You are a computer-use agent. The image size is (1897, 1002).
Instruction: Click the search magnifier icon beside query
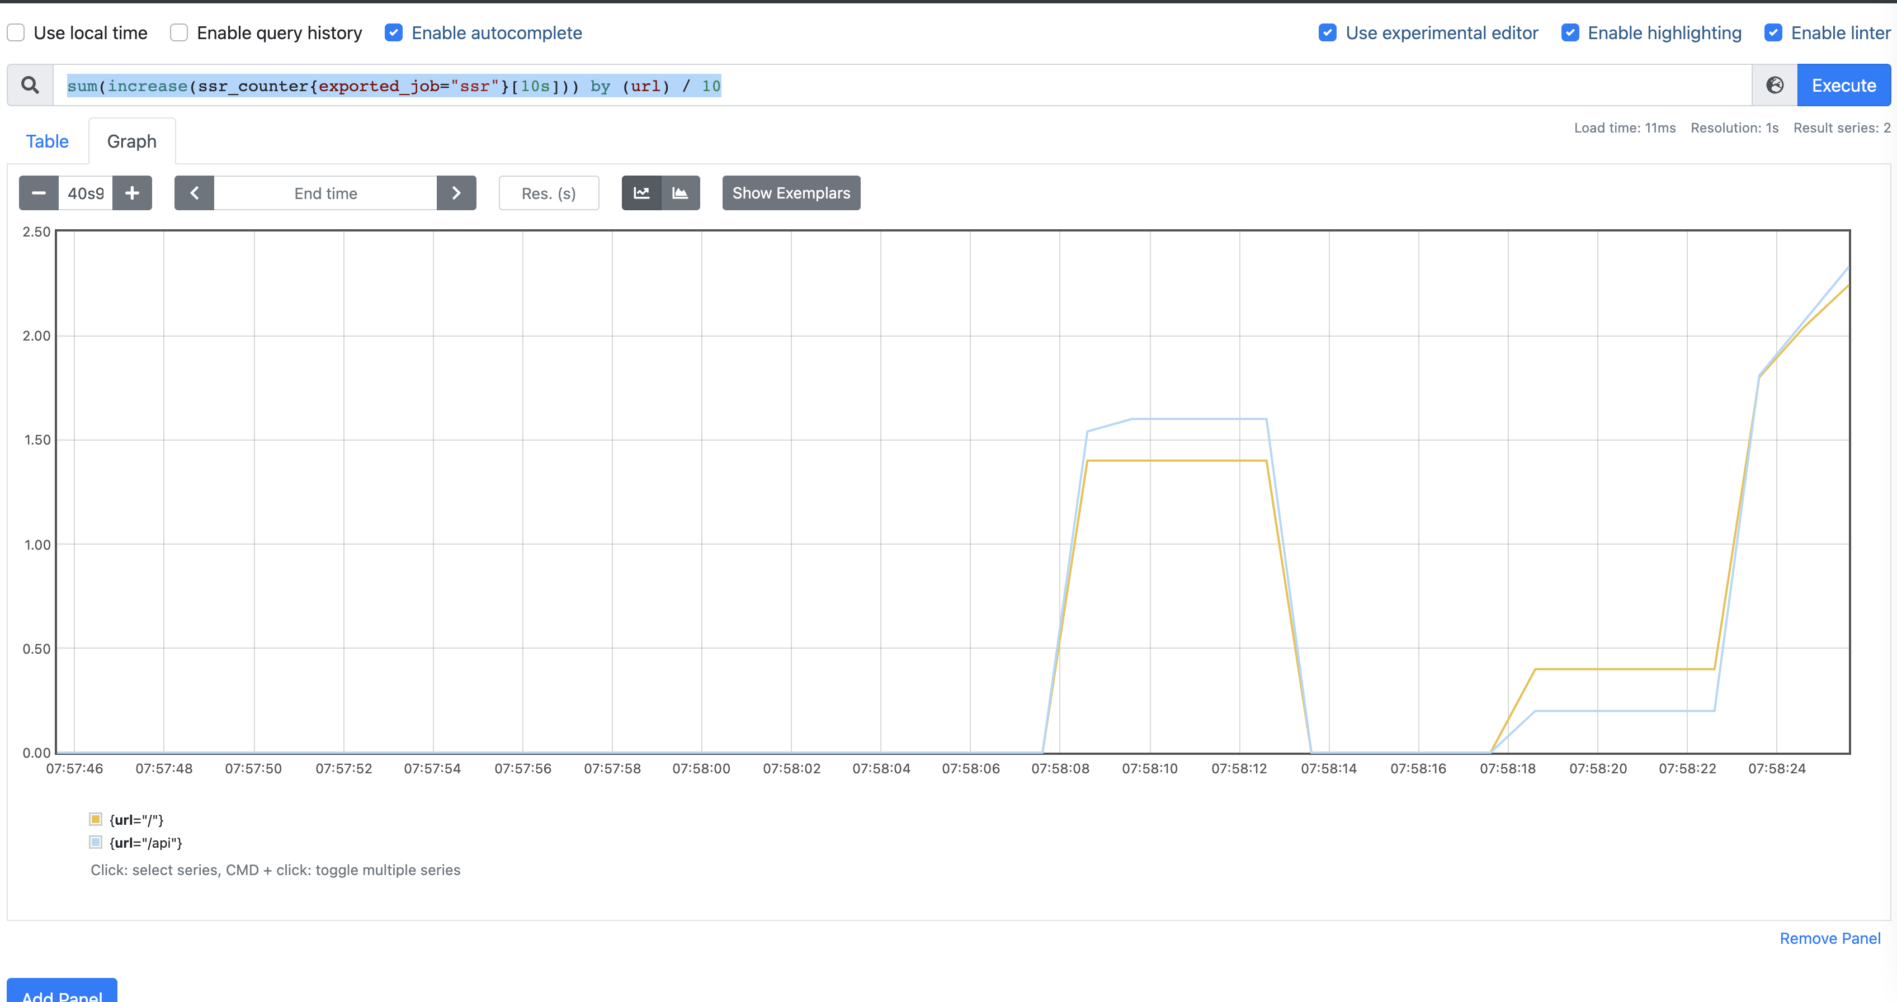[30, 86]
